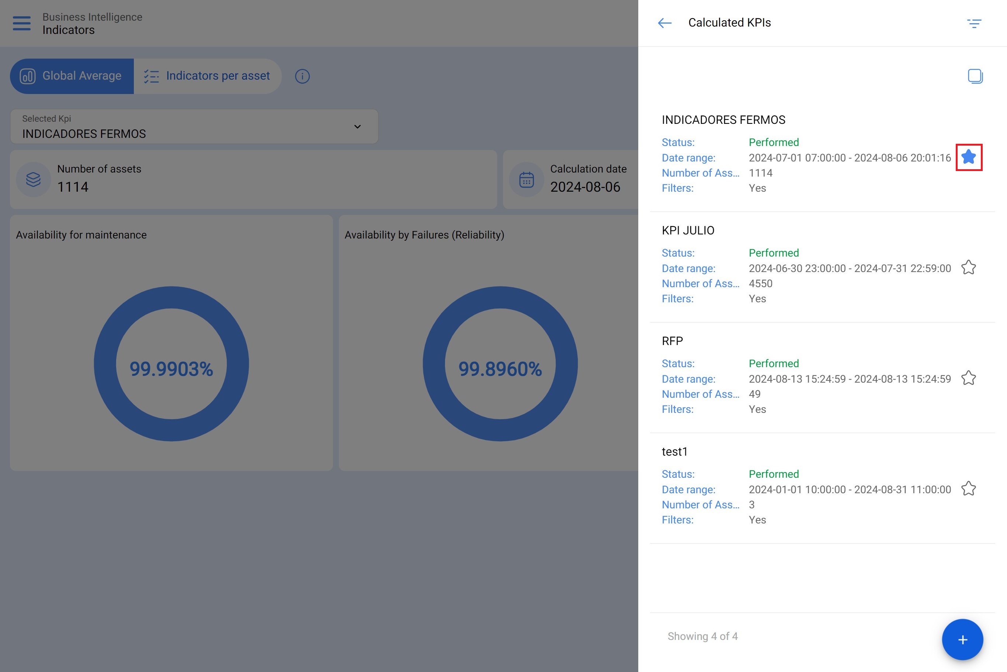Click the date range of test1 entry
This screenshot has height=672, width=1007.
[x=850, y=490]
